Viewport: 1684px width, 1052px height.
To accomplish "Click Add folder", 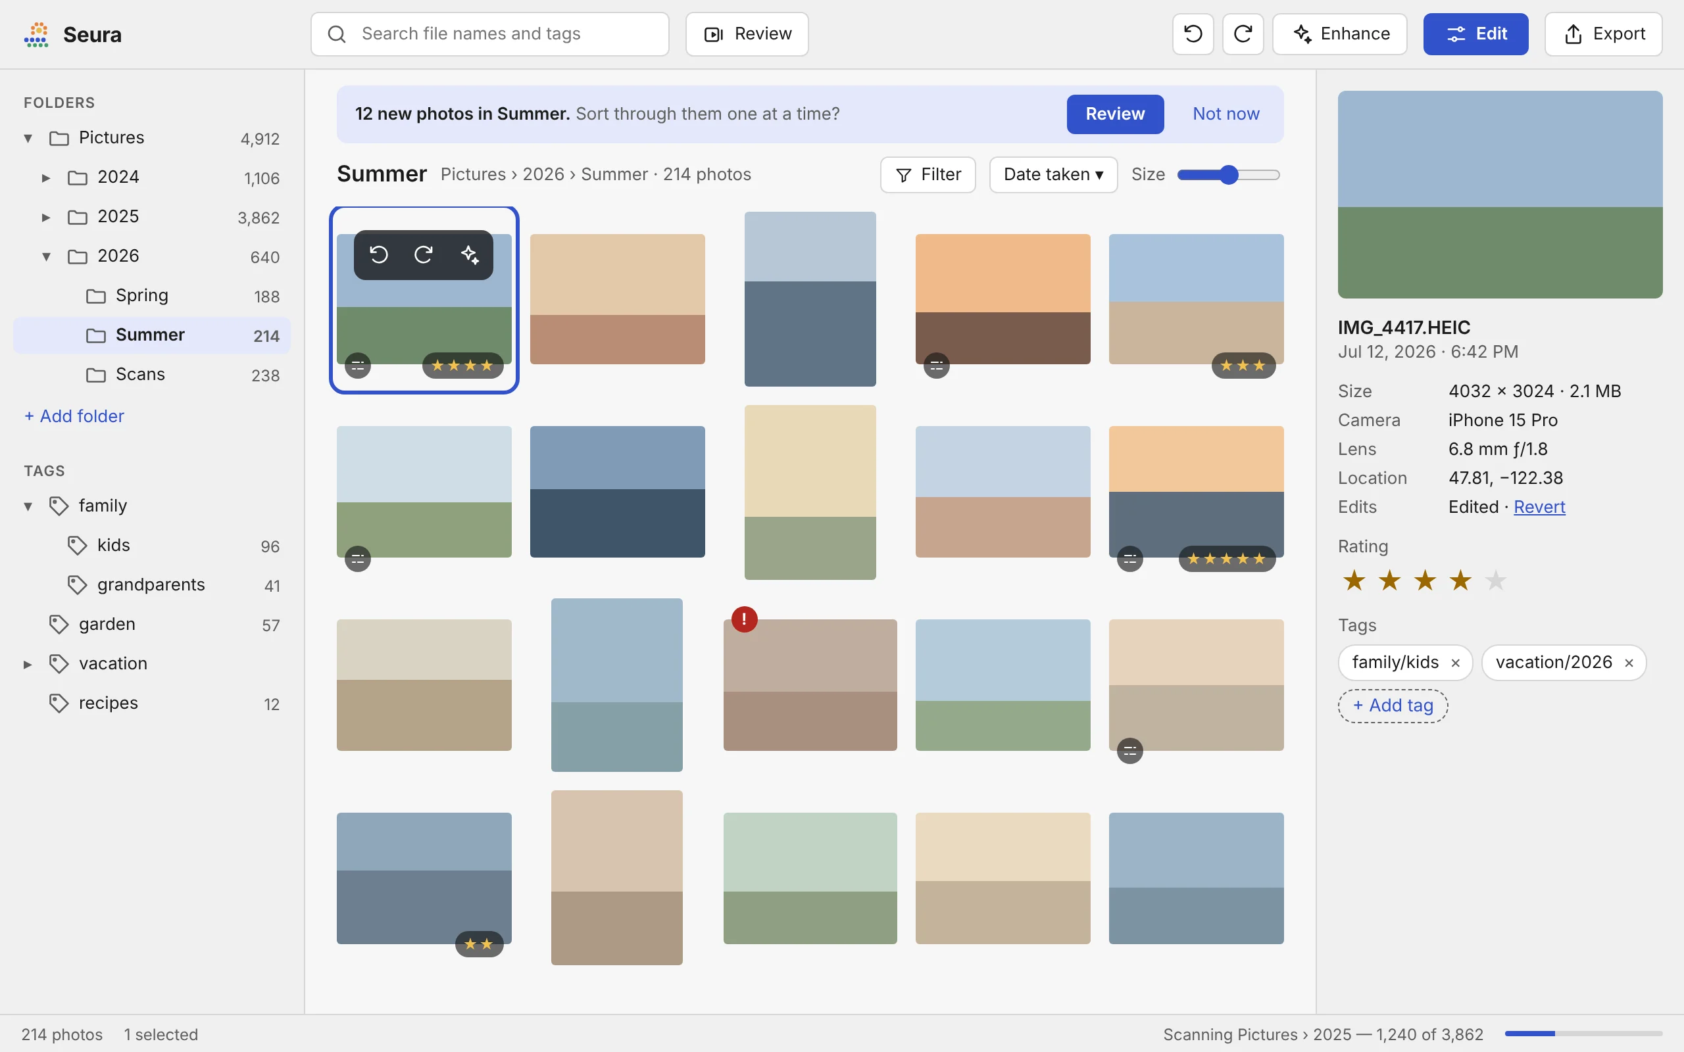I will tap(74, 416).
